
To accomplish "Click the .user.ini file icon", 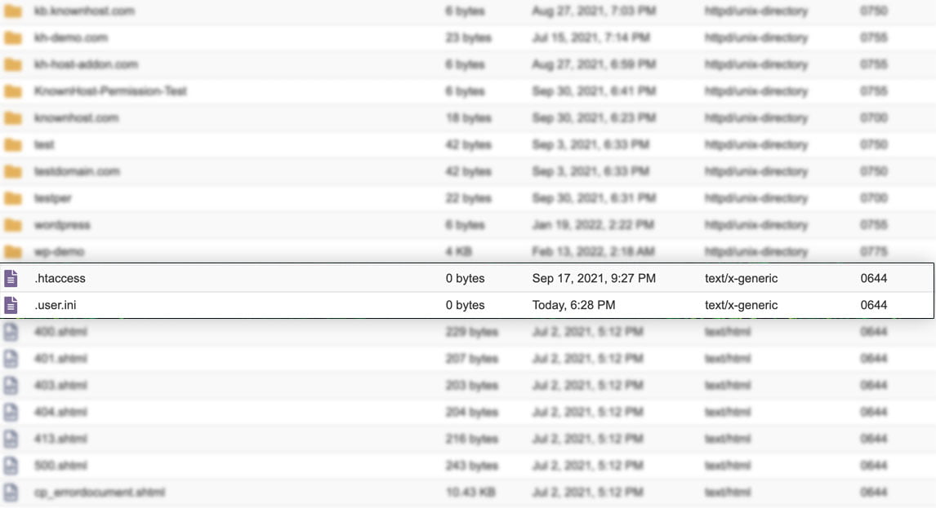I will coord(10,305).
